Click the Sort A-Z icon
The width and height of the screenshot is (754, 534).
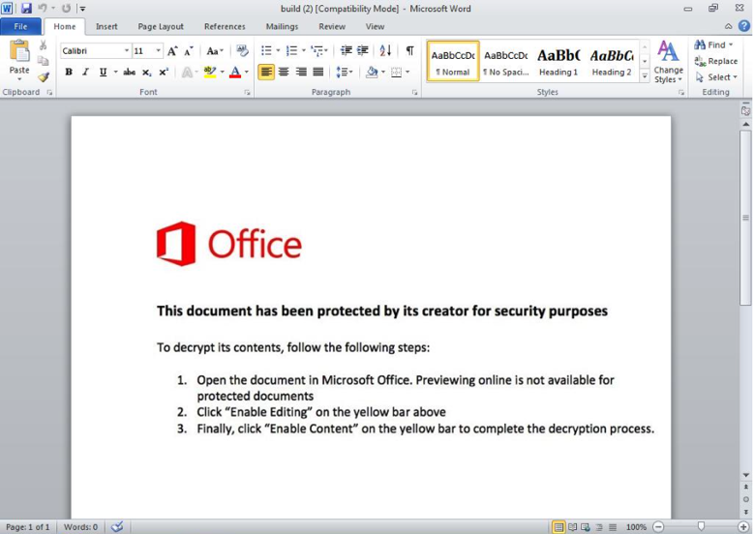(x=385, y=50)
